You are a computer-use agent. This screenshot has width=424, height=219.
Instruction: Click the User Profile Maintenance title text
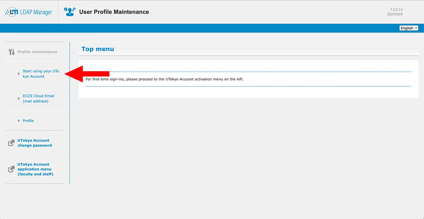pos(114,12)
